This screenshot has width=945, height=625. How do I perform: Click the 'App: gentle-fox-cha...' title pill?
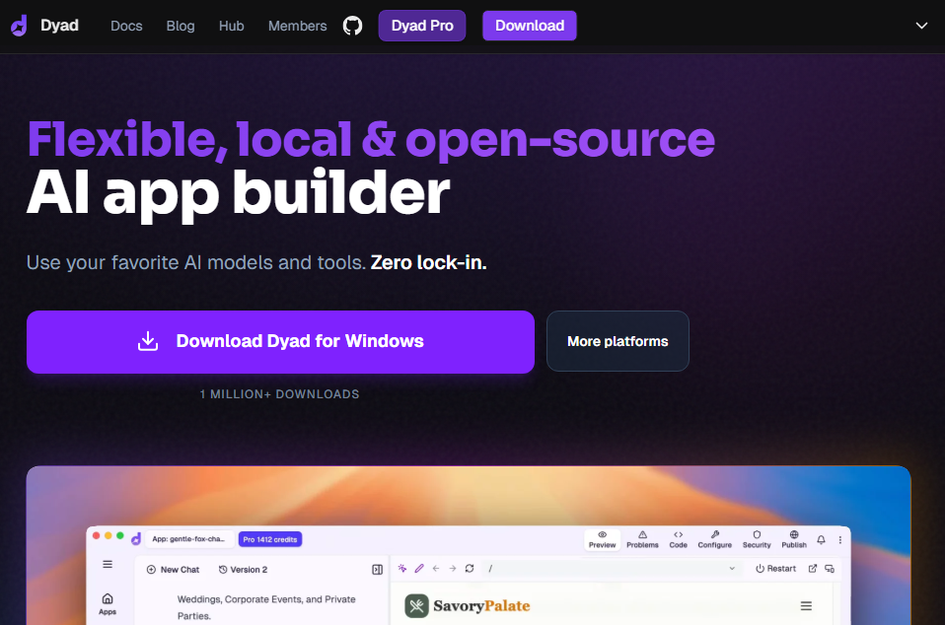pyautogui.click(x=188, y=539)
